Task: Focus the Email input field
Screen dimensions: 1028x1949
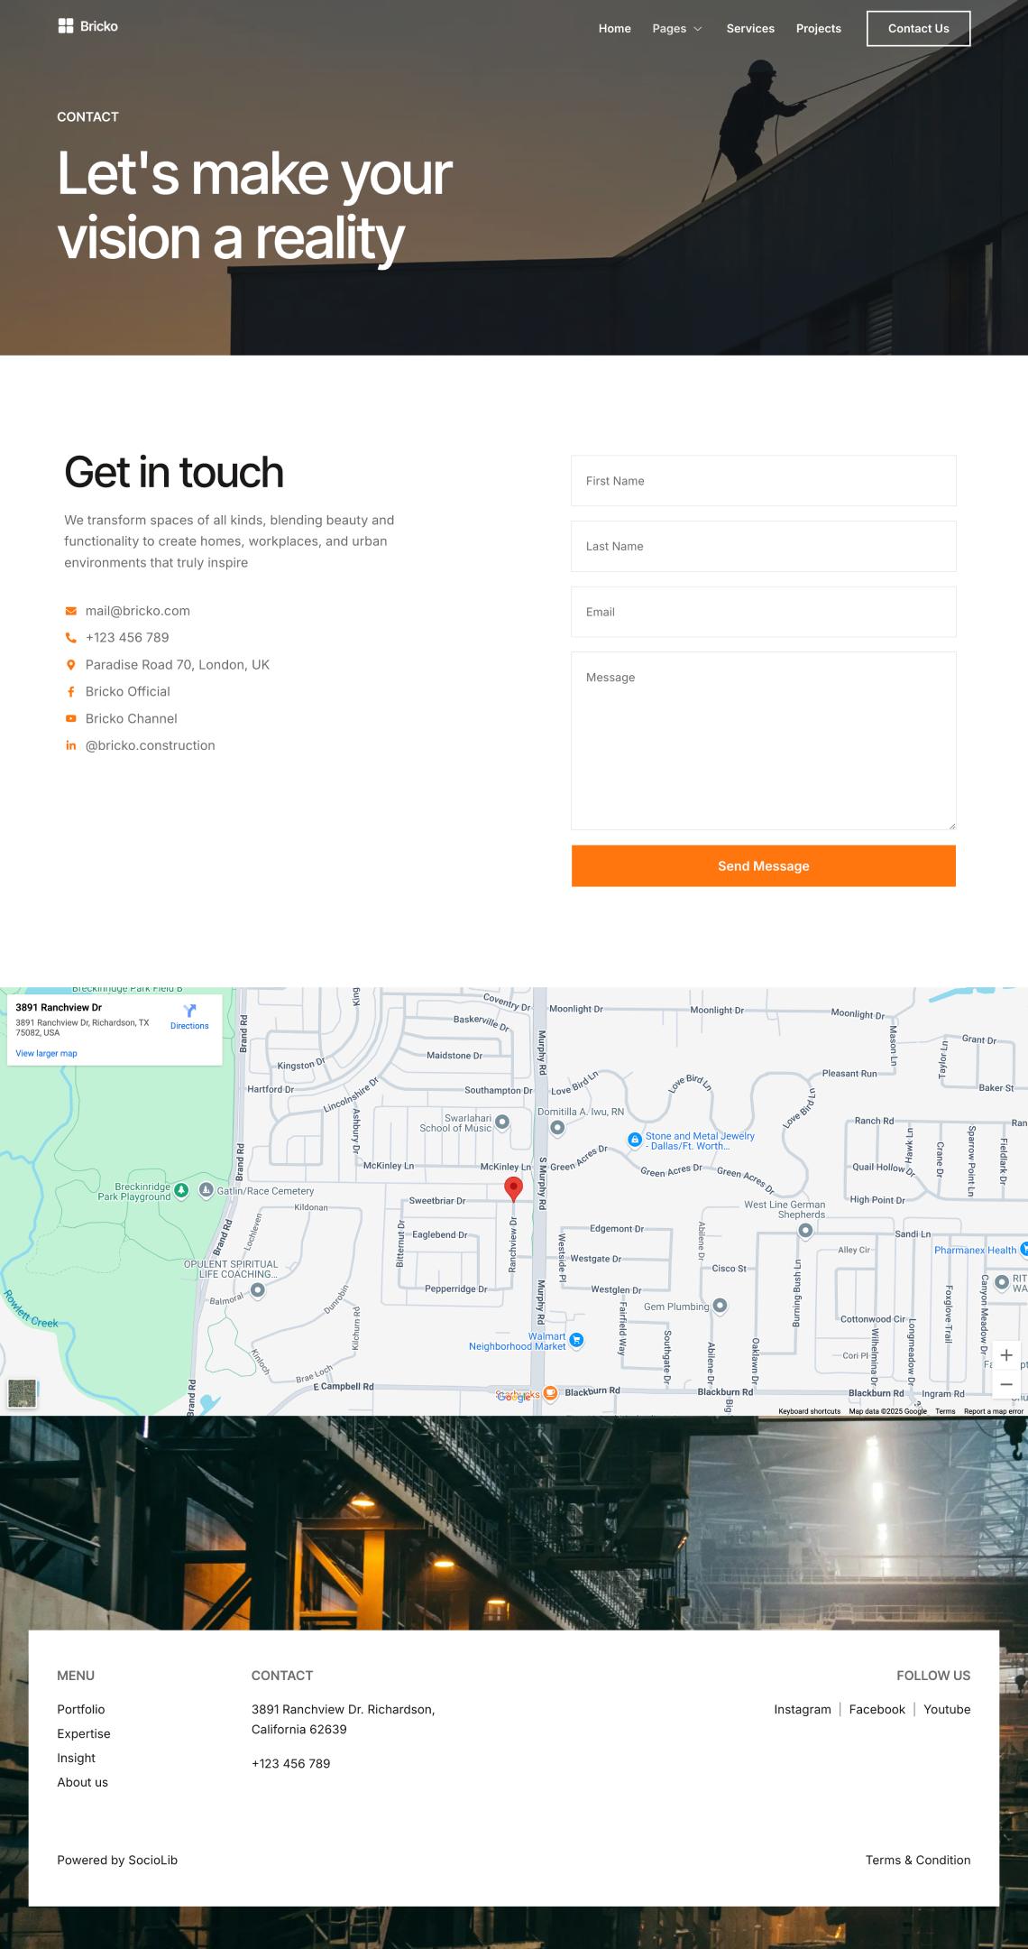Action: coord(764,612)
